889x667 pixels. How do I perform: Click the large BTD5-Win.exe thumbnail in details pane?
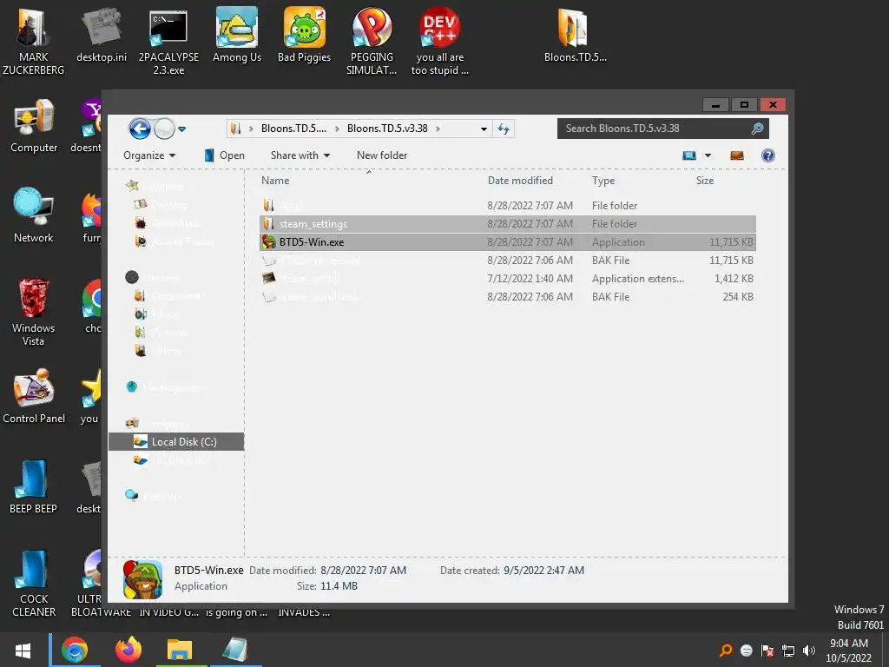point(143,579)
